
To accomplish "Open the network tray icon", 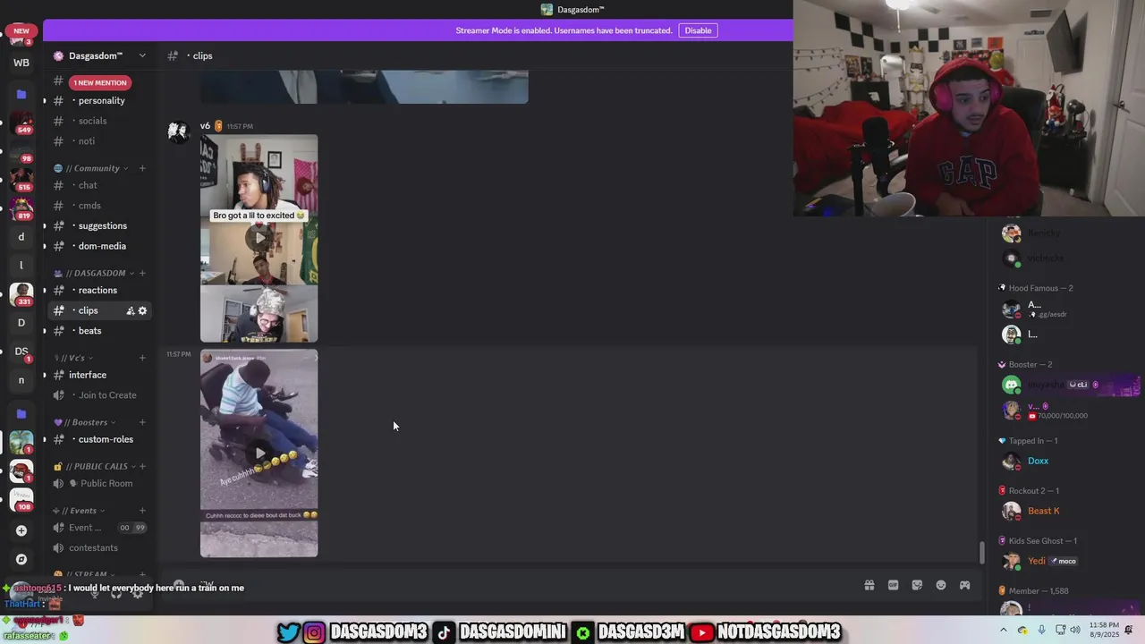I will pyautogui.click(x=1060, y=630).
